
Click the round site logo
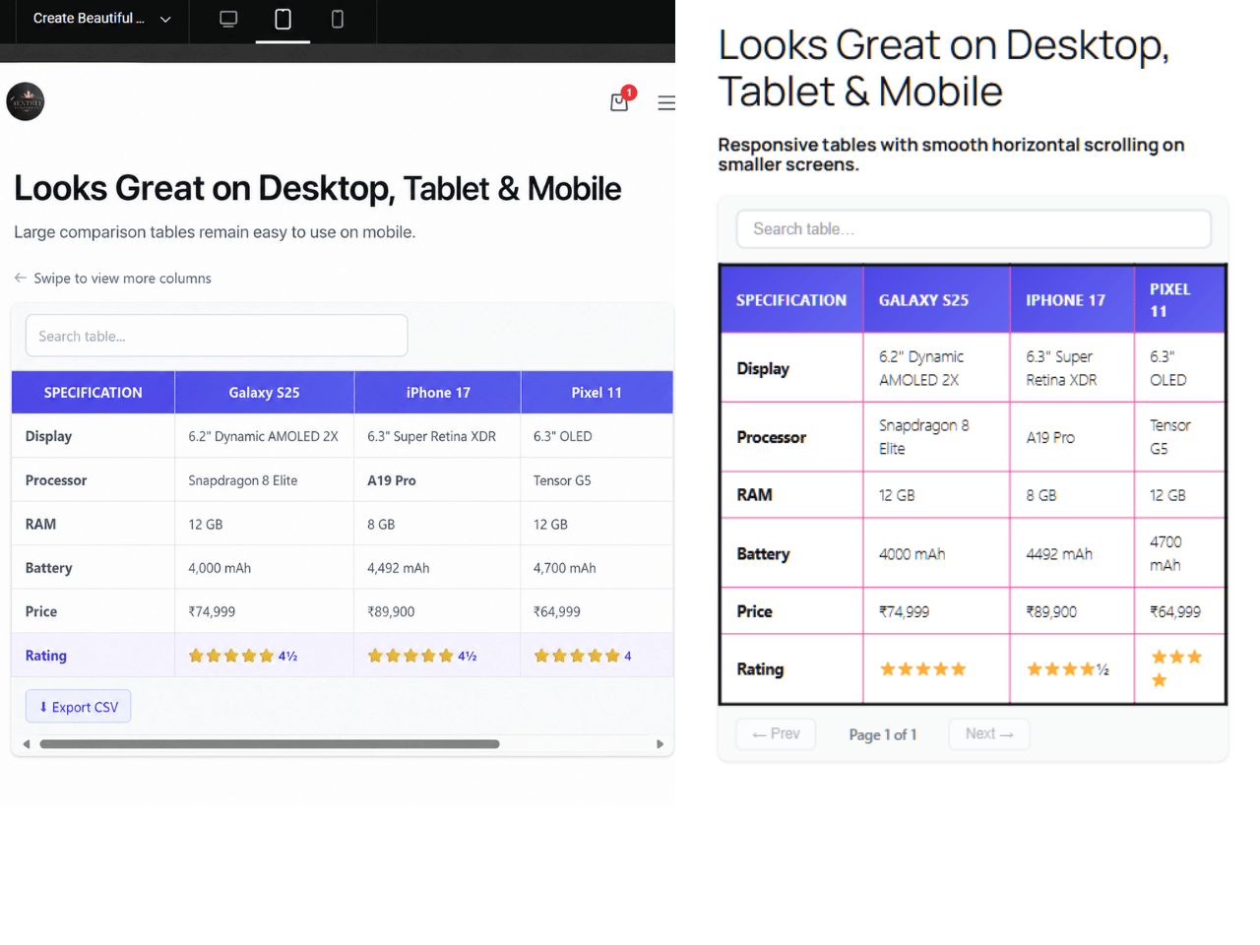[x=26, y=101]
